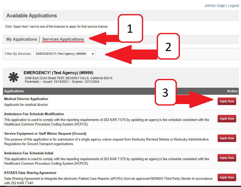Open the Filter By Services dropdown
This screenshot has width=241, height=187.
coord(64,54)
